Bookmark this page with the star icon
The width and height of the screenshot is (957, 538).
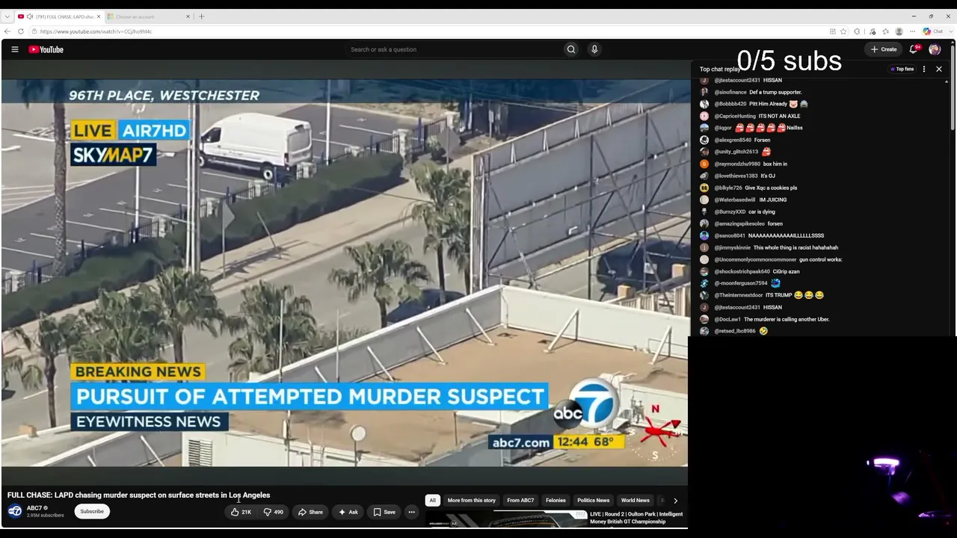pyautogui.click(x=843, y=31)
